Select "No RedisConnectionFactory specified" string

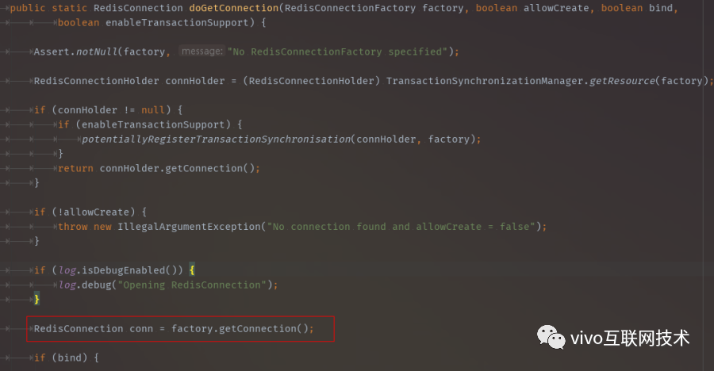click(337, 52)
